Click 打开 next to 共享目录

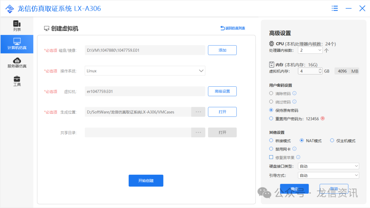(222, 133)
